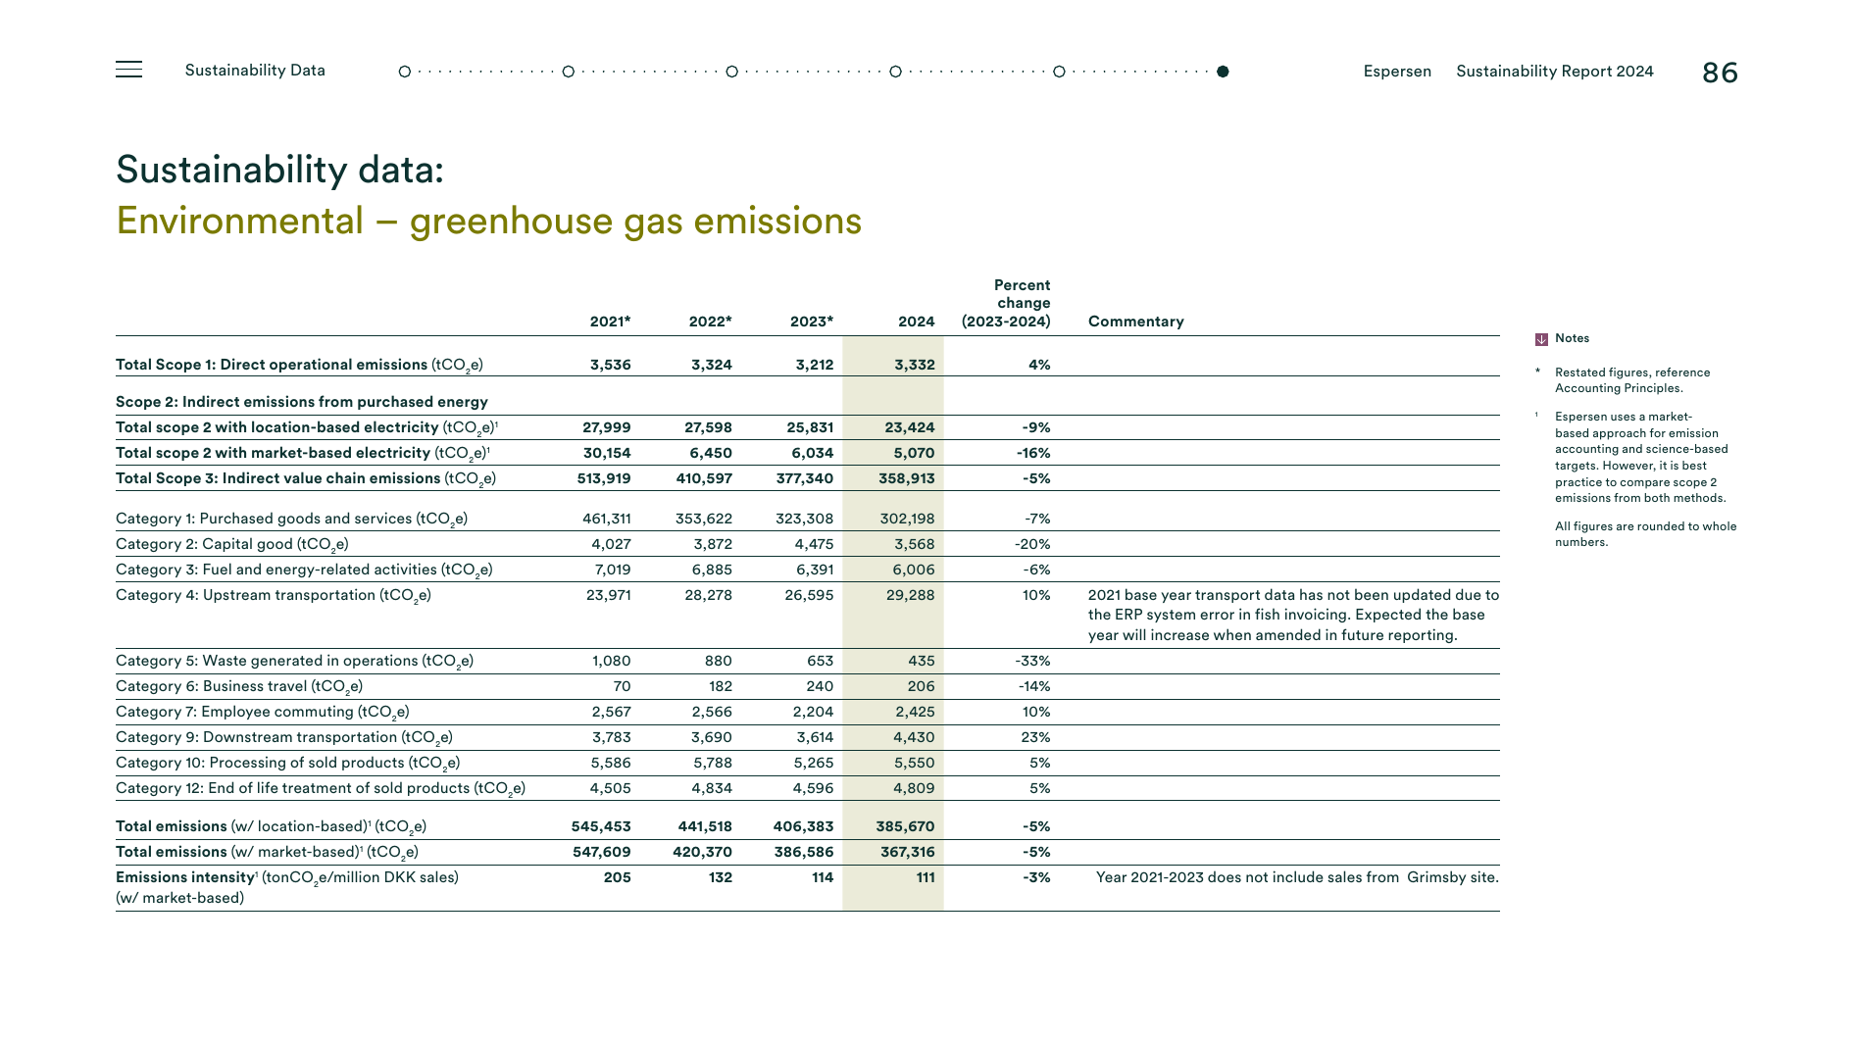
Task: Click Category 2 percent change -20%
Action: pyautogui.click(x=1032, y=544)
